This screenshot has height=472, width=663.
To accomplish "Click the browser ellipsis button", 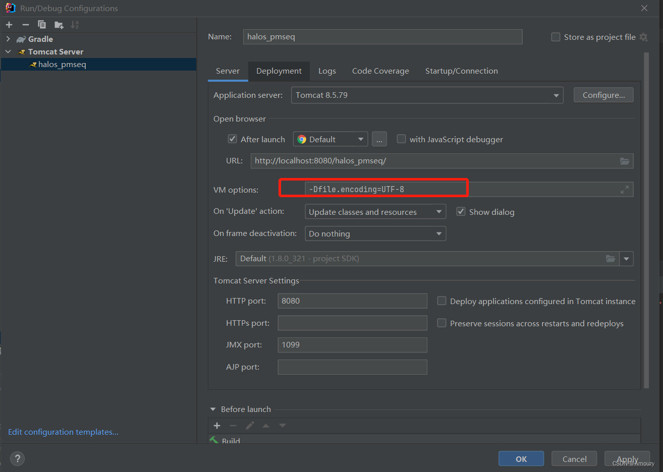I will click(x=379, y=139).
